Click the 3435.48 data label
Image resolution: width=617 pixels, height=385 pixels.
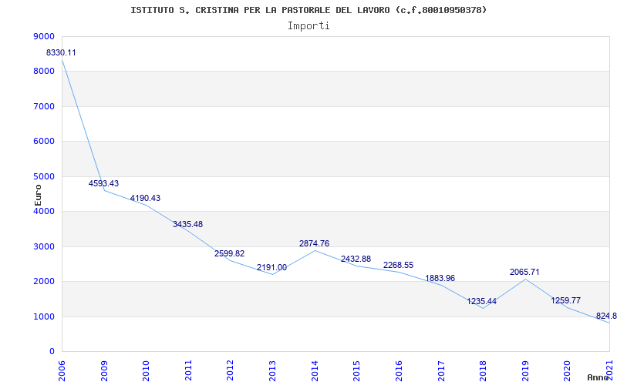(x=187, y=224)
